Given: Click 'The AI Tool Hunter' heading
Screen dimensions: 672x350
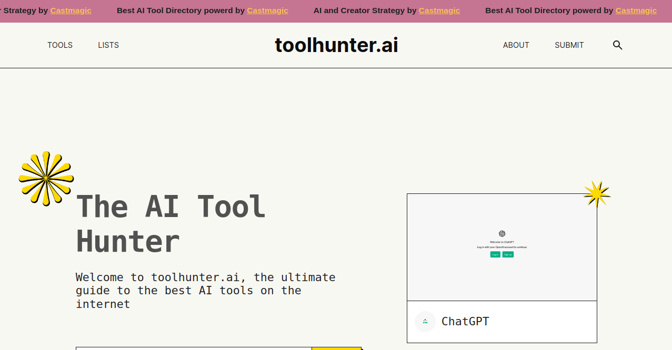Looking at the screenshot, I should (171, 224).
